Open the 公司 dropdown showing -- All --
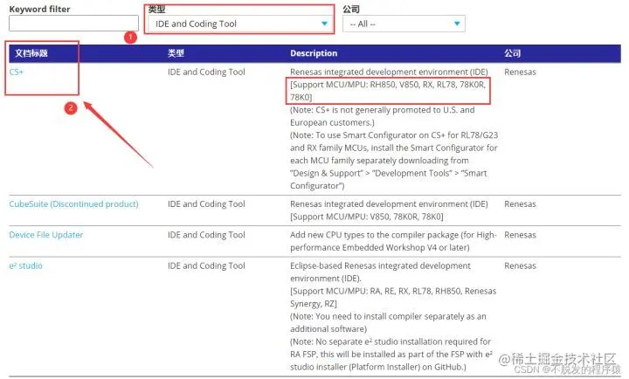The image size is (629, 379). [x=404, y=24]
